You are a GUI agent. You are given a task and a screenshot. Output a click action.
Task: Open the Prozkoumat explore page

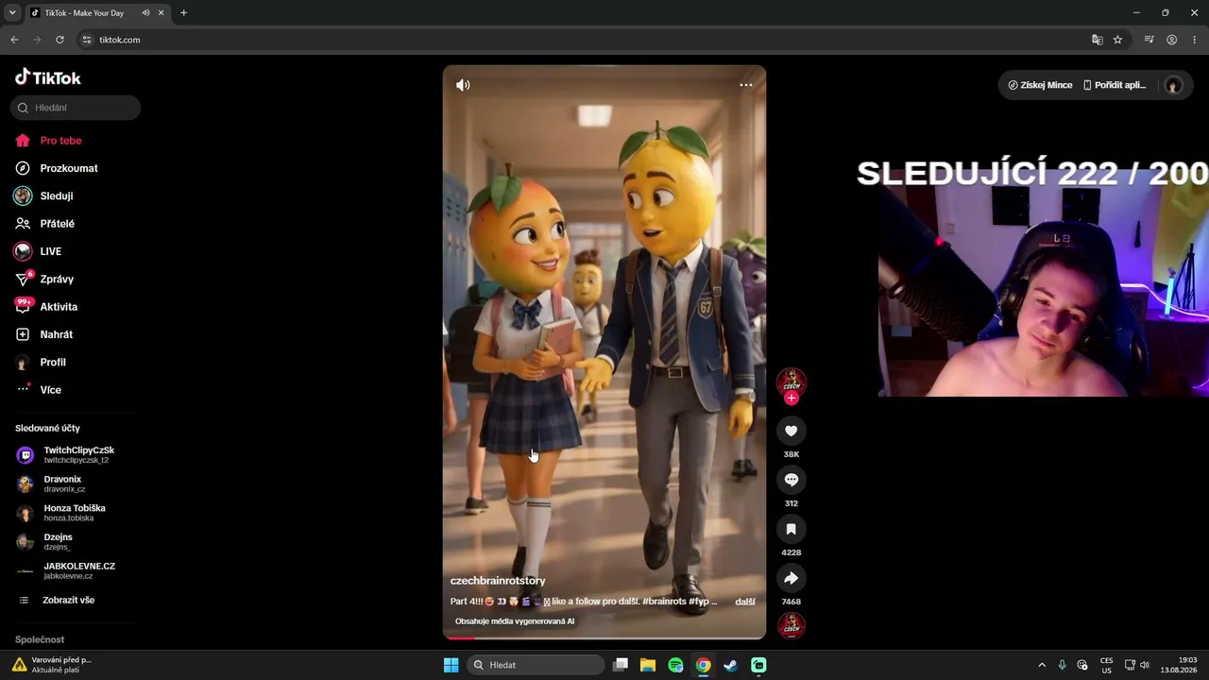click(69, 168)
